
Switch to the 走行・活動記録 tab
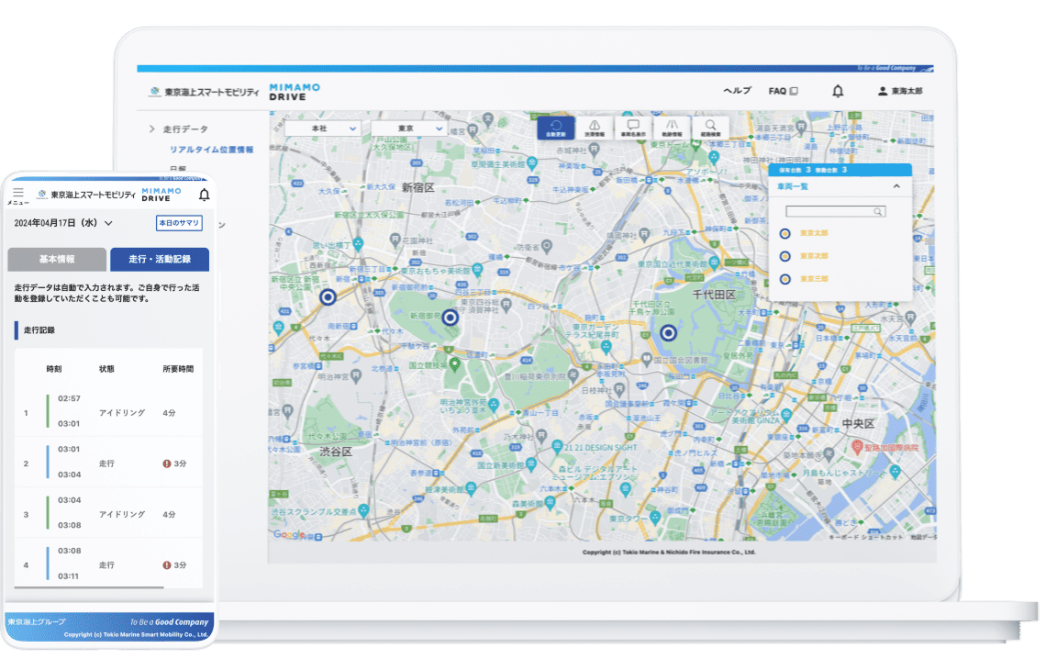[160, 259]
